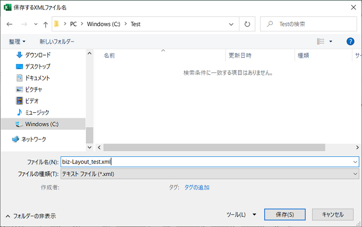
Task: Sort by the 種類 column header
Action: coord(303,55)
